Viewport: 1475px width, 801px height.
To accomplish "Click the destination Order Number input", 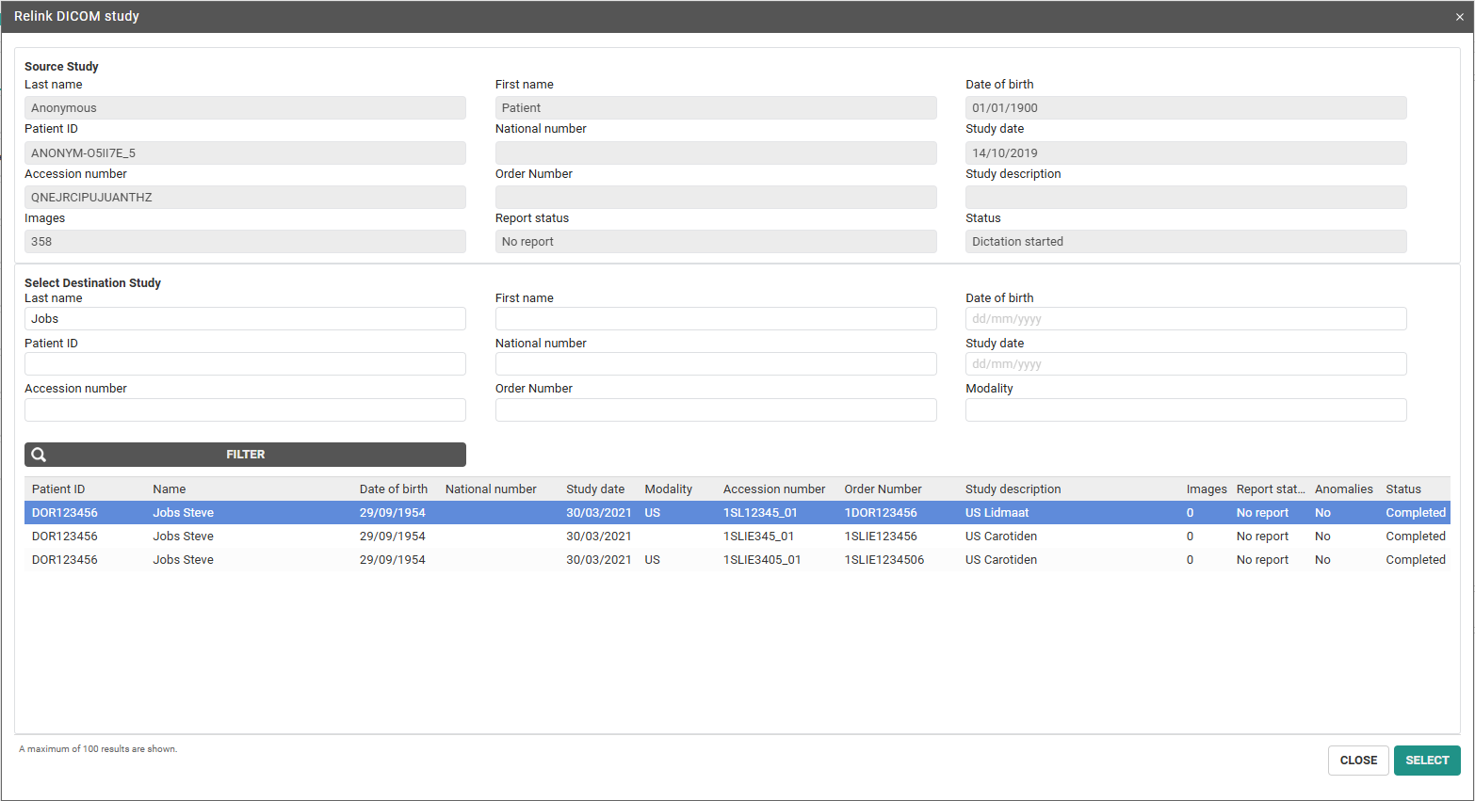I will coord(715,409).
